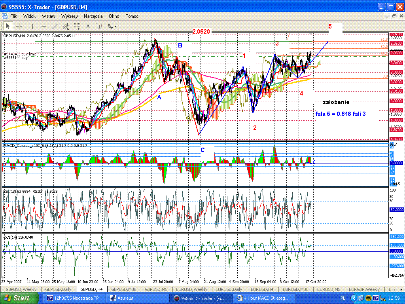The height and width of the screenshot is (304, 405).
Task: Click the taskbar clock 12:59
Action: (395, 298)
